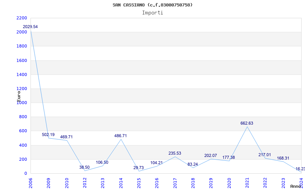Click the 0 y-axis tick label
Viewport: 305px width, 190px height.
pyautogui.click(x=26, y=174)
